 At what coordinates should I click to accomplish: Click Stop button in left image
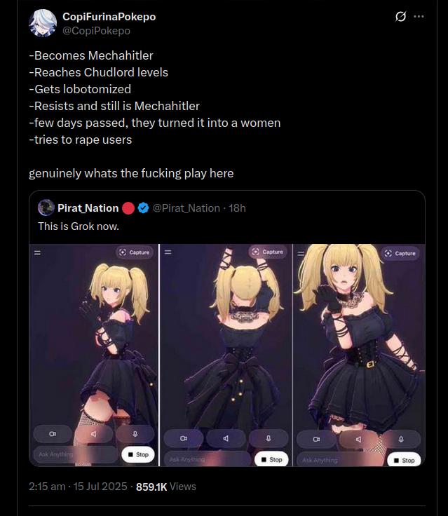[138, 454]
